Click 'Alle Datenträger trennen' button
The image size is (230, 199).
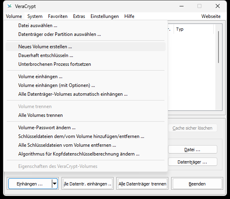142,184
